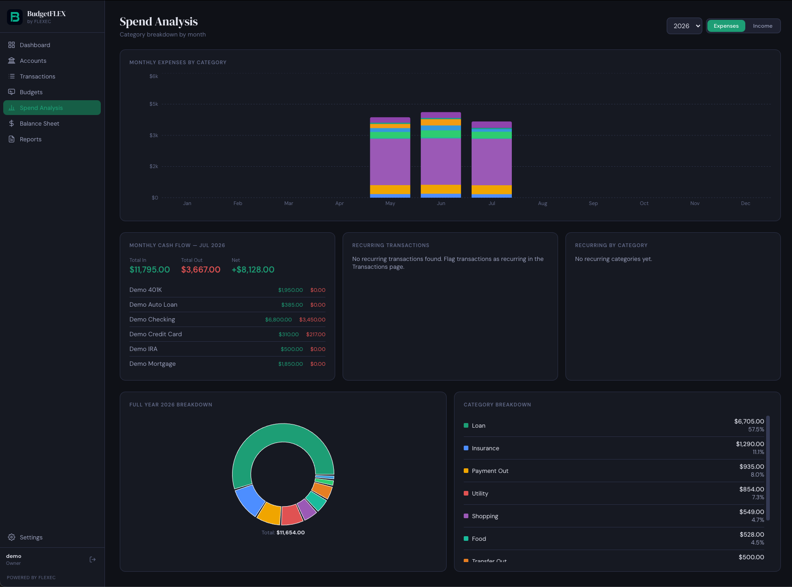Click the Recurring By Category panel title
792x587 pixels.
[611, 245]
